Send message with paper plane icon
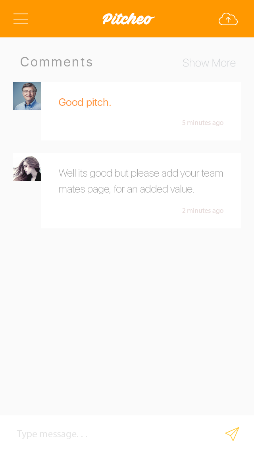This screenshot has height=452, width=254. click(232, 434)
